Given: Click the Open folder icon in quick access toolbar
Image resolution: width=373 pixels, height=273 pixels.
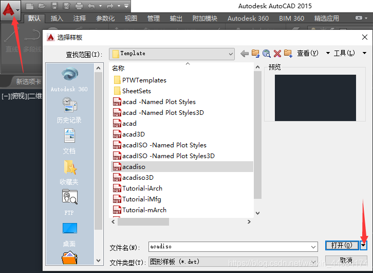Looking at the screenshot, I should coord(42,6).
